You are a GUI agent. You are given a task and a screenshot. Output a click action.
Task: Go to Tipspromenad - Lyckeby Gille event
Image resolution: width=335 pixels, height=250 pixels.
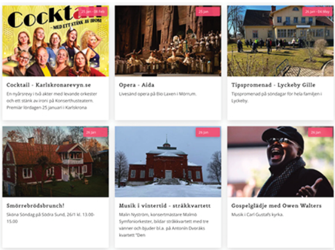point(274,85)
